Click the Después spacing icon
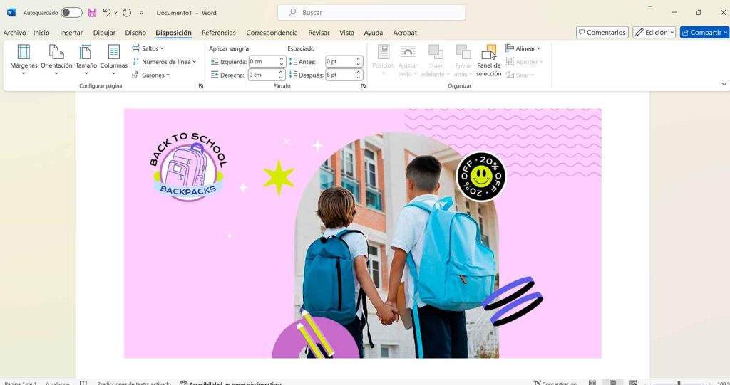 [x=293, y=75]
